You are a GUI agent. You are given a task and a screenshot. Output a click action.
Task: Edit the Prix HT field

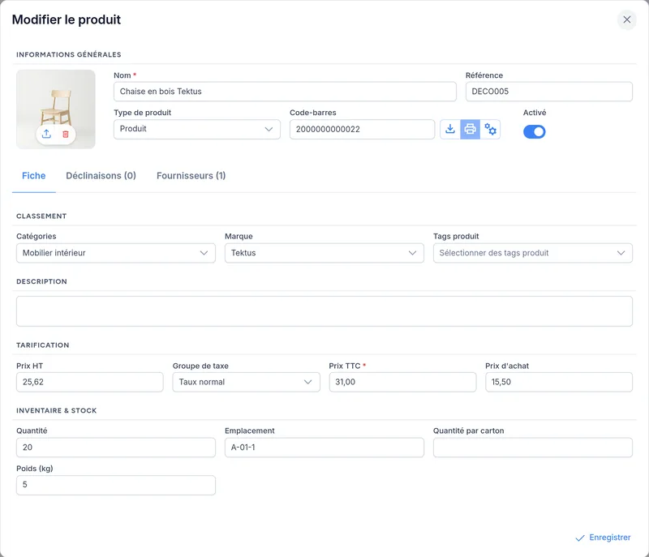point(90,382)
